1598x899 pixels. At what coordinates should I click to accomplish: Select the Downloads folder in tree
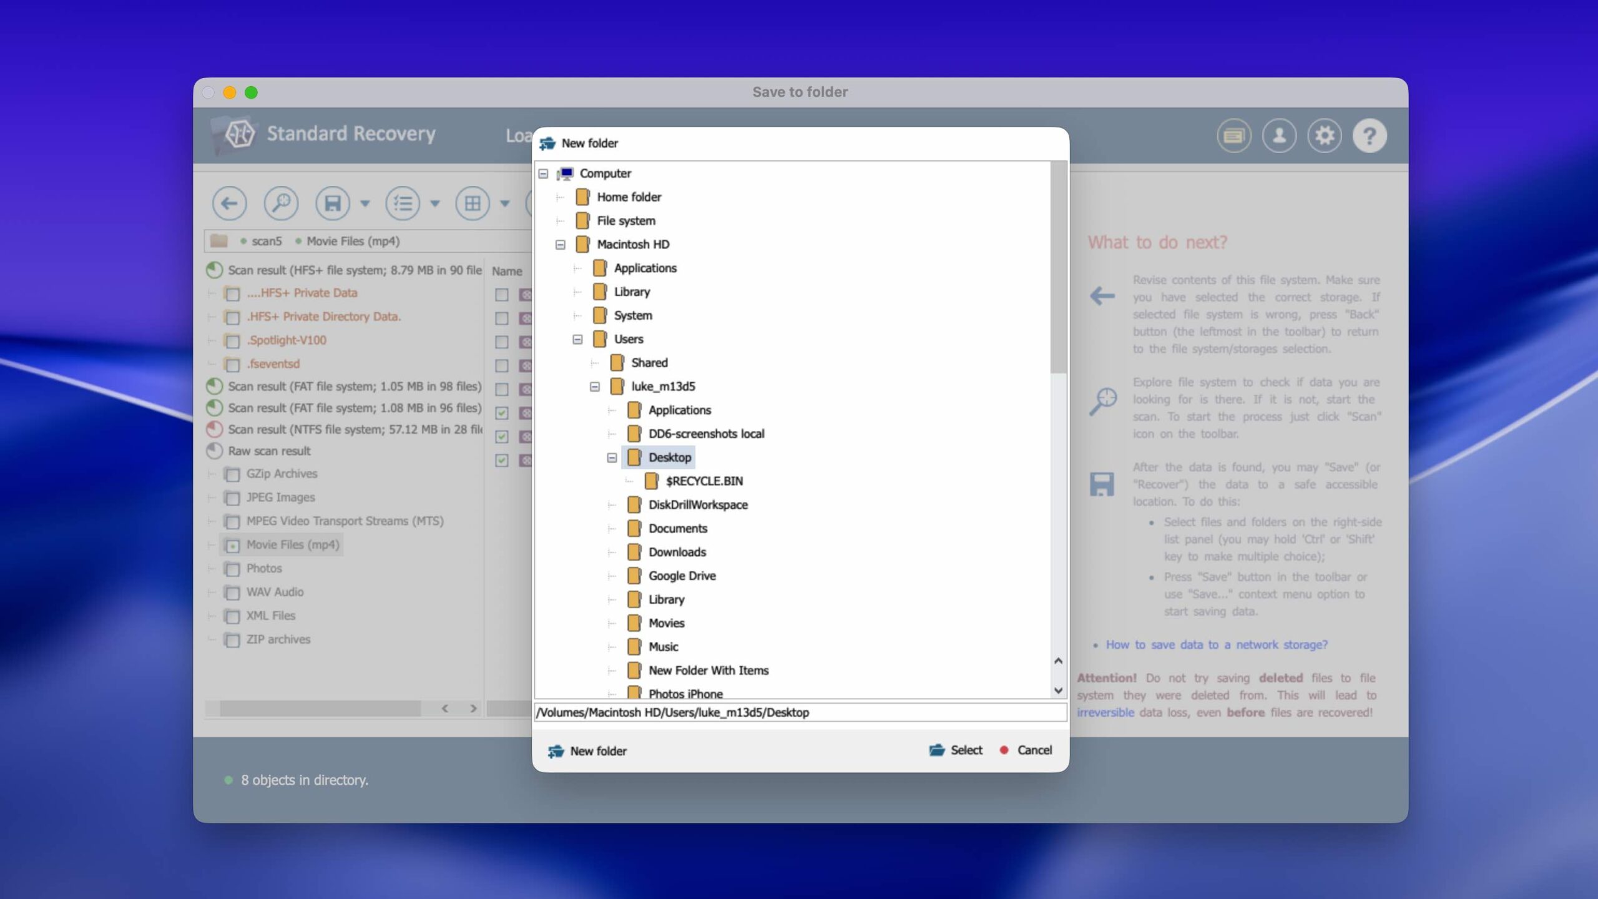point(677,553)
